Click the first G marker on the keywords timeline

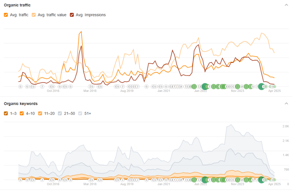click(20, 180)
